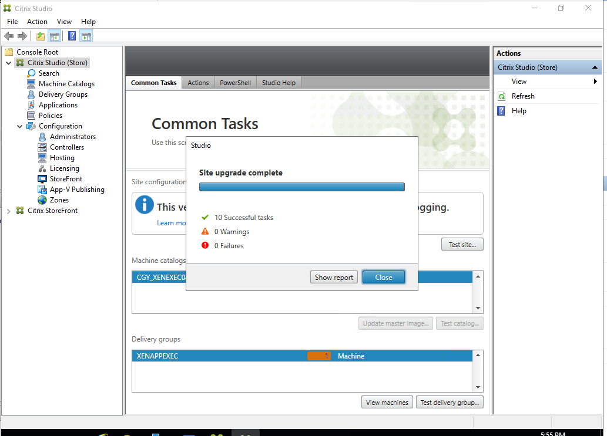607x436 pixels.
Task: Click the Configuration gear icon in tree
Action: 31,126
